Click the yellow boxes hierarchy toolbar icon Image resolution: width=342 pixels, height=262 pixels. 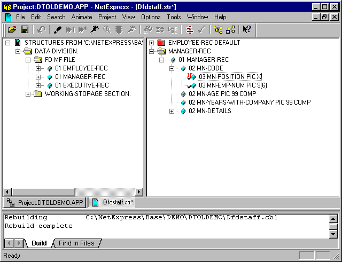click(x=230, y=29)
